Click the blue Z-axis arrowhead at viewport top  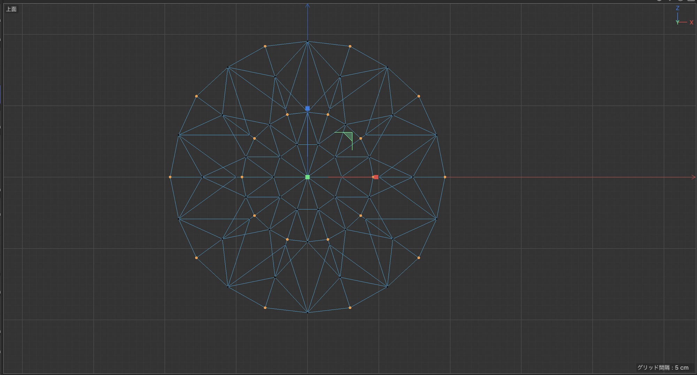[x=307, y=6]
